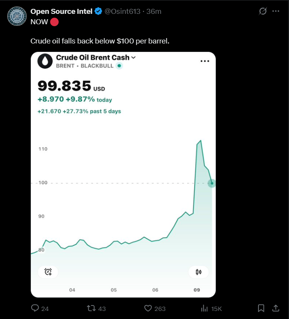Click the 36m post timestamp
This screenshot has width=289, height=319.
[x=154, y=11]
